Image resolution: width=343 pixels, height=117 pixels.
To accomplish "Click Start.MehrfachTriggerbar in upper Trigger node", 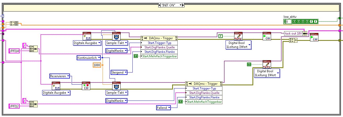I will [x=159, y=56].
